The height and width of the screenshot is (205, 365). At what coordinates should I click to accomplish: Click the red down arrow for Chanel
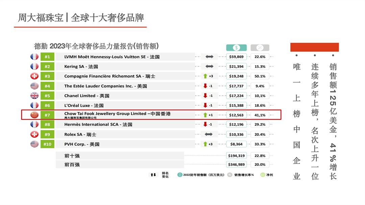[205, 96]
